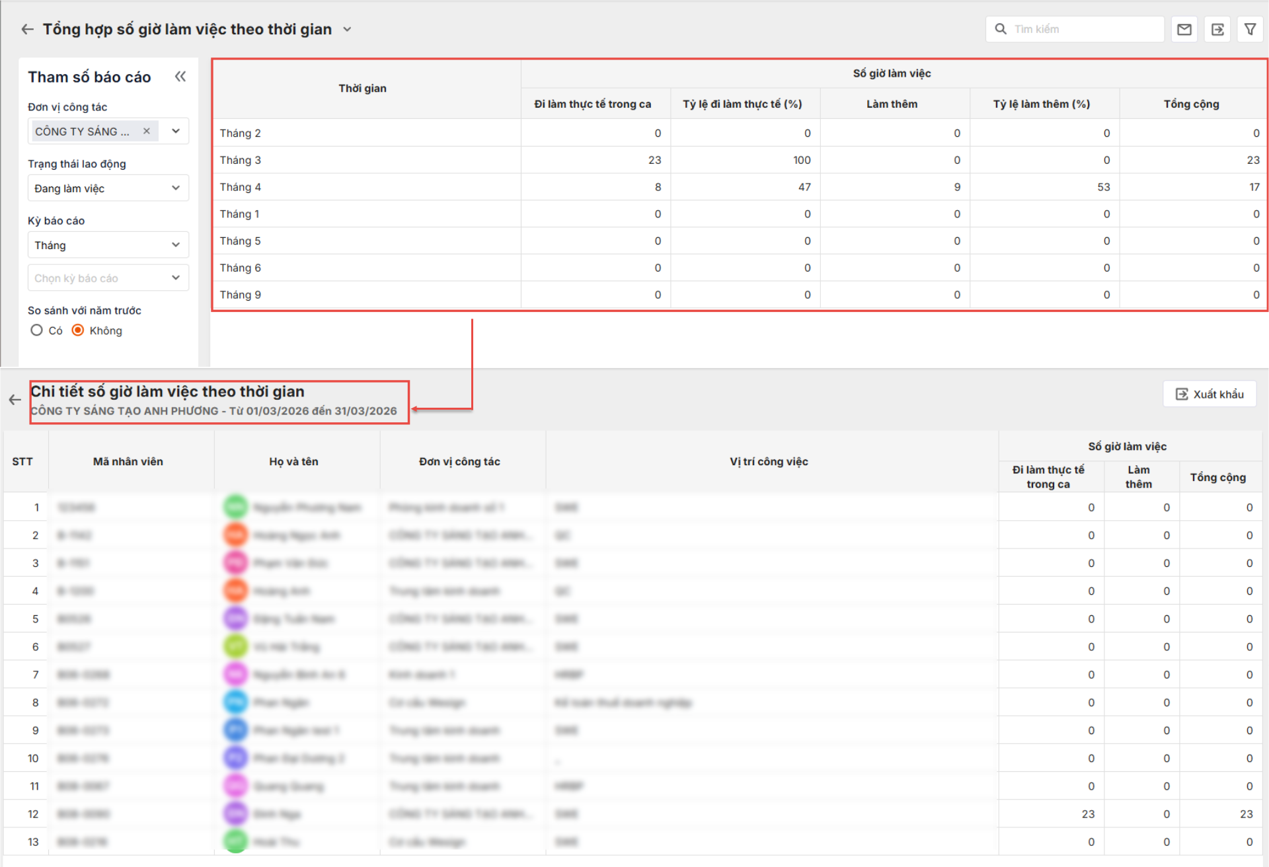Click the Họ và tên column header
The width and height of the screenshot is (1269, 867).
(x=293, y=461)
